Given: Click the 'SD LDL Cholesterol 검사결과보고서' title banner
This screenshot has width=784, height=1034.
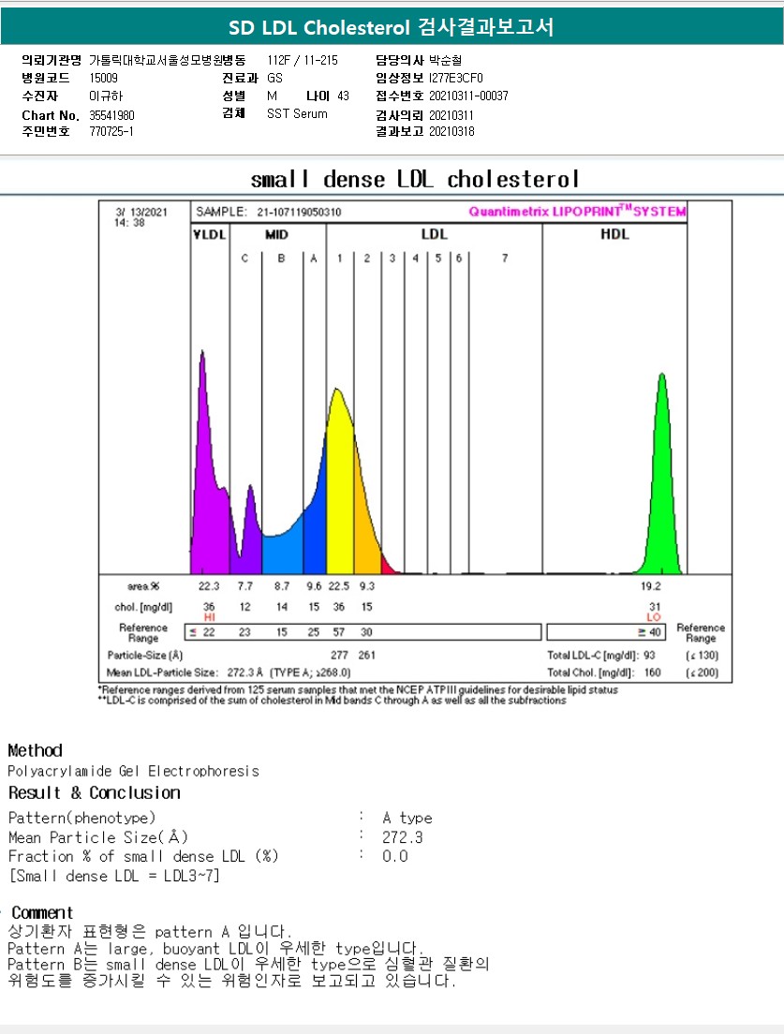Looking at the screenshot, I should point(392,27).
